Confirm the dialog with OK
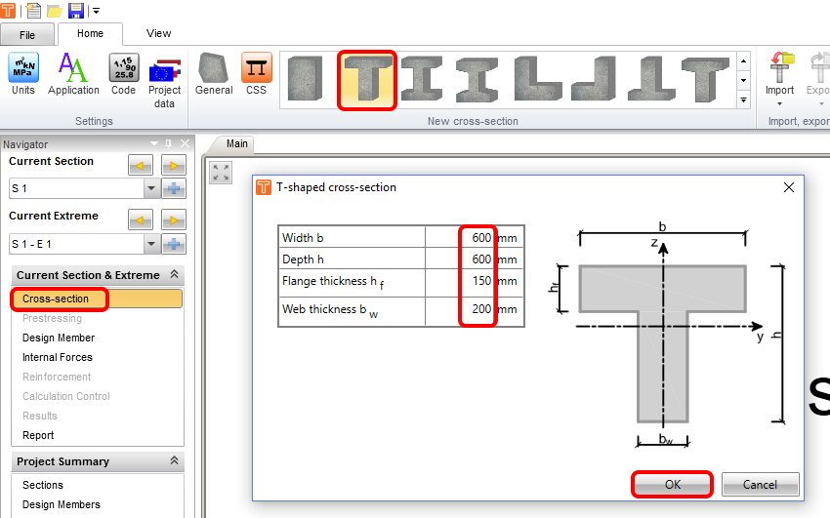The height and width of the screenshot is (518, 830). (672, 484)
